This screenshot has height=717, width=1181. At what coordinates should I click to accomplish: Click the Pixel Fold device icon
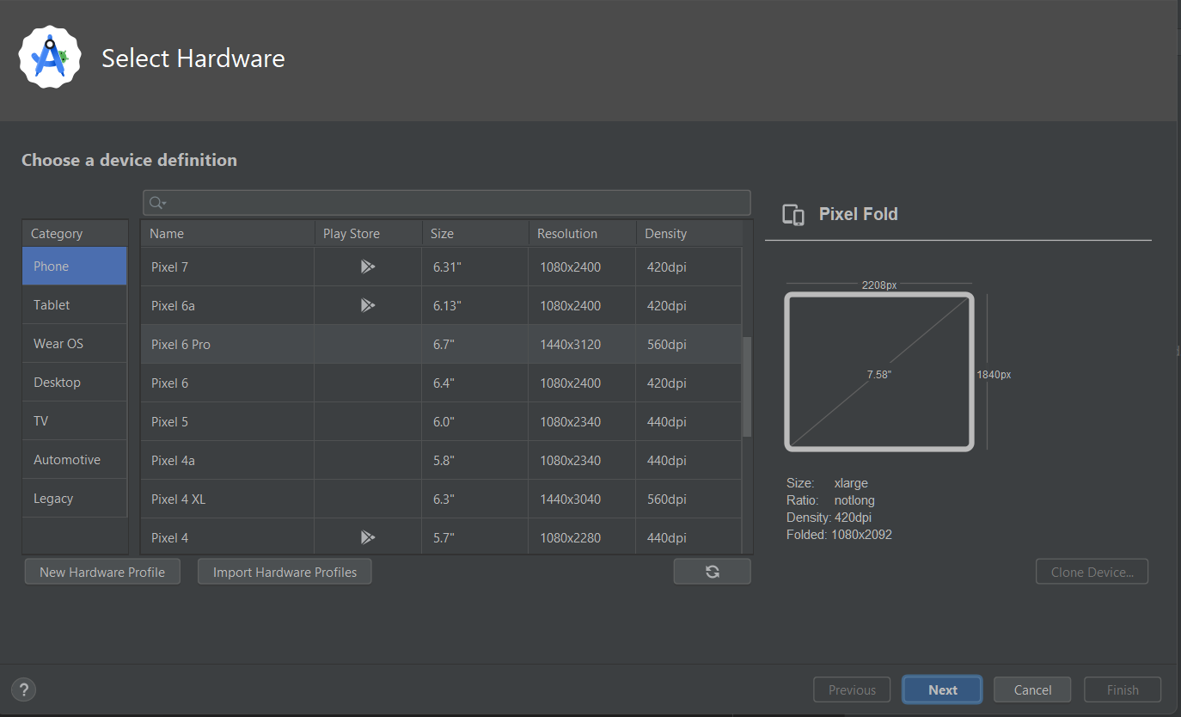point(793,215)
